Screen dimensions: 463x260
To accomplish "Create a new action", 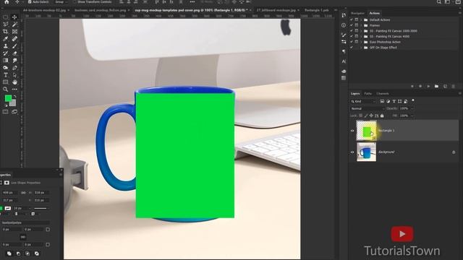I will point(445,87).
